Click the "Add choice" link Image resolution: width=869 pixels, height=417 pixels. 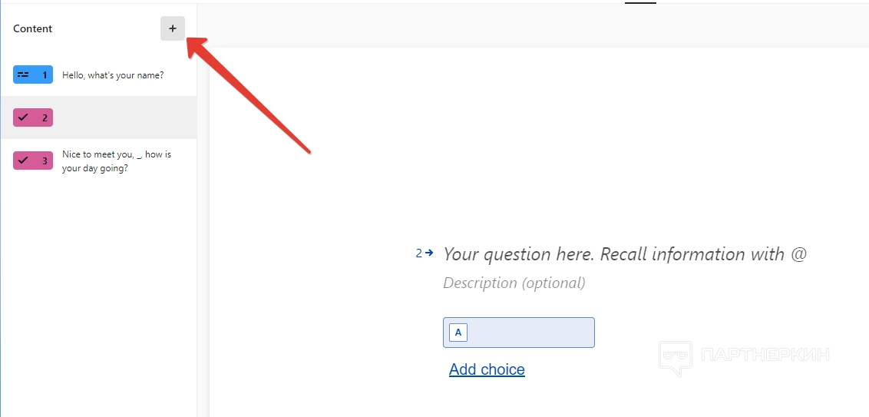487,369
